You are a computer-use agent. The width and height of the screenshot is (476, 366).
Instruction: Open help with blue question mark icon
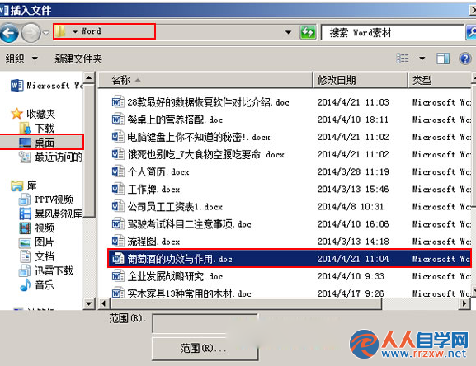pyautogui.click(x=465, y=59)
